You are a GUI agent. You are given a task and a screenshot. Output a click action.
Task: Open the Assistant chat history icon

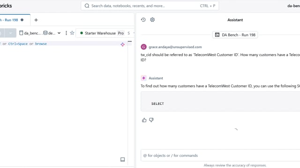point(143,20)
